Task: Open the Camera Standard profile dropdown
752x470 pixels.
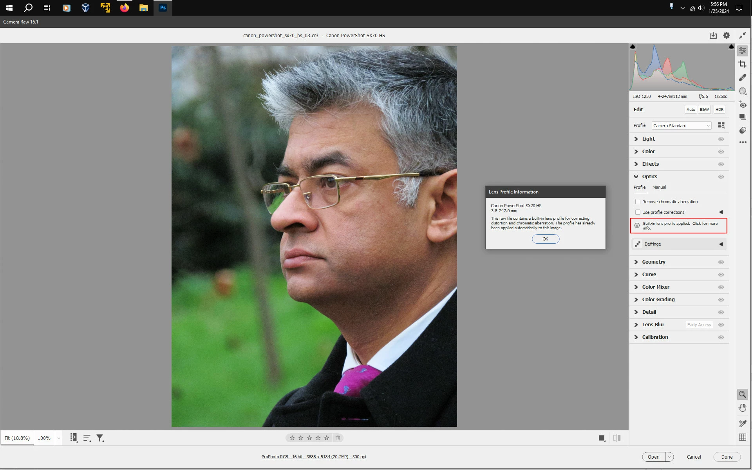Action: 681,126
